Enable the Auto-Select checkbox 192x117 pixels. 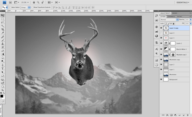[x=11, y=7]
